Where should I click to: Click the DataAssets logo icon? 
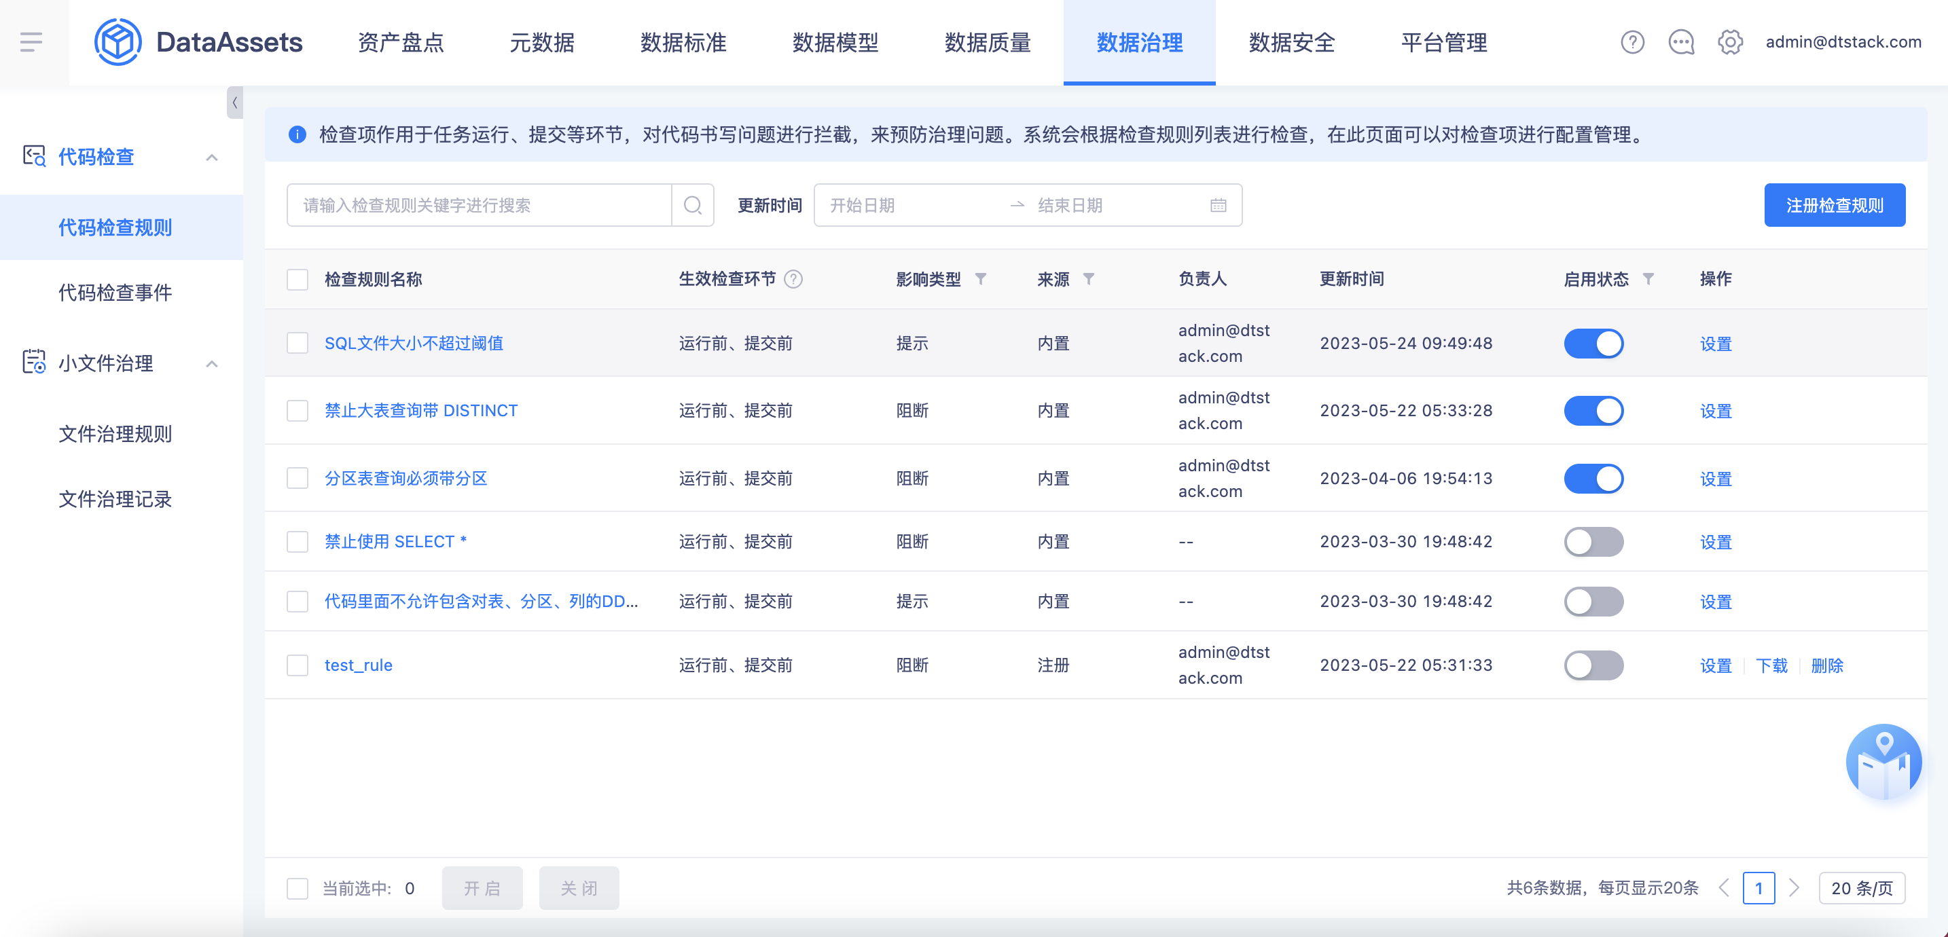118,42
